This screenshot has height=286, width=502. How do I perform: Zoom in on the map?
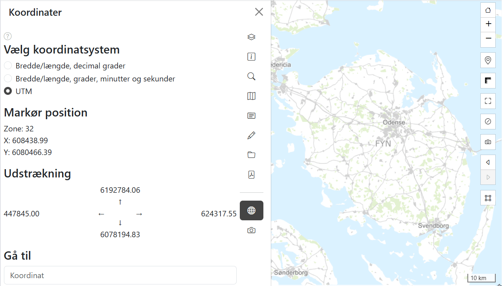coord(488,24)
